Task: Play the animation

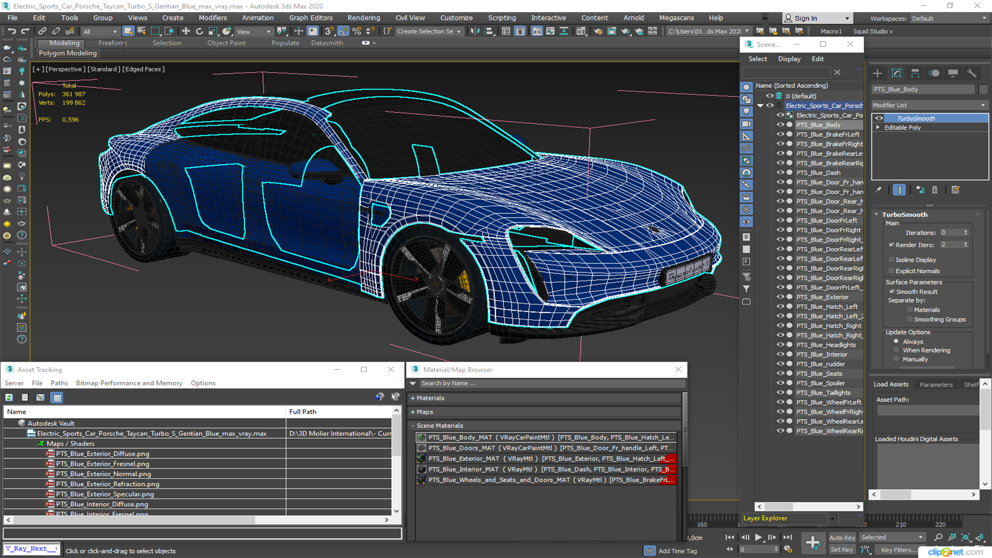Action: (758, 537)
